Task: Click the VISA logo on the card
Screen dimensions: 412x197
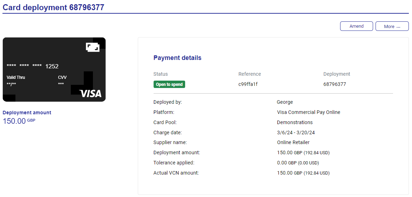Action: pos(90,94)
